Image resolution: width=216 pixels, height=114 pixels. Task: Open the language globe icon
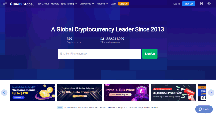coord(209,4)
